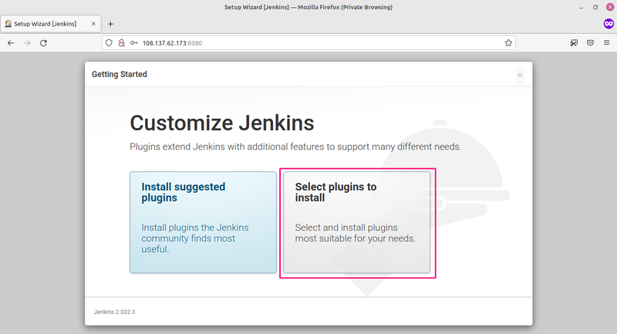The height and width of the screenshot is (334, 617).
Task: Go back to the previous page
Action: pos(11,43)
